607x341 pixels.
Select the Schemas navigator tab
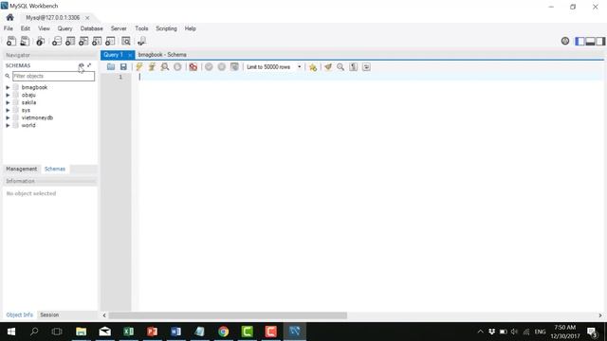click(x=55, y=169)
